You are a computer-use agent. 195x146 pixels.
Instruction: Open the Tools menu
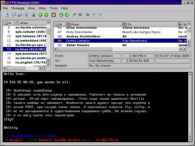tap(54, 8)
